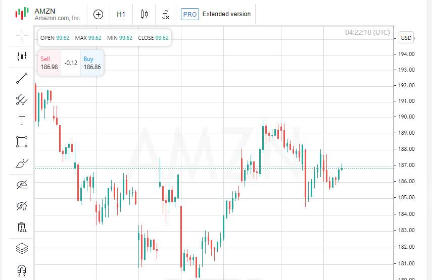Open the chart type candlestick tool
Screen dimensions: 432x280
click(x=22, y=57)
